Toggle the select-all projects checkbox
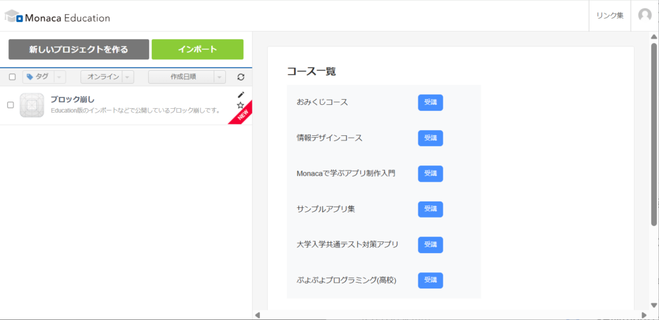 (x=12, y=77)
